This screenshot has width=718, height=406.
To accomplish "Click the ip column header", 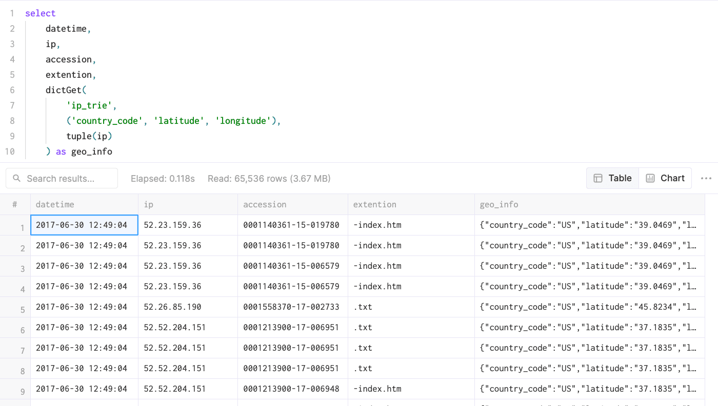I will [149, 204].
